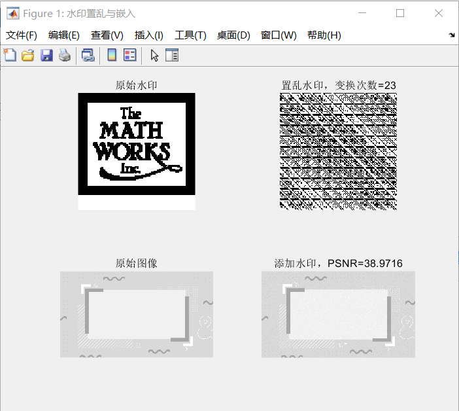Print the figure with the printer icon
The width and height of the screenshot is (459, 411).
(65, 55)
